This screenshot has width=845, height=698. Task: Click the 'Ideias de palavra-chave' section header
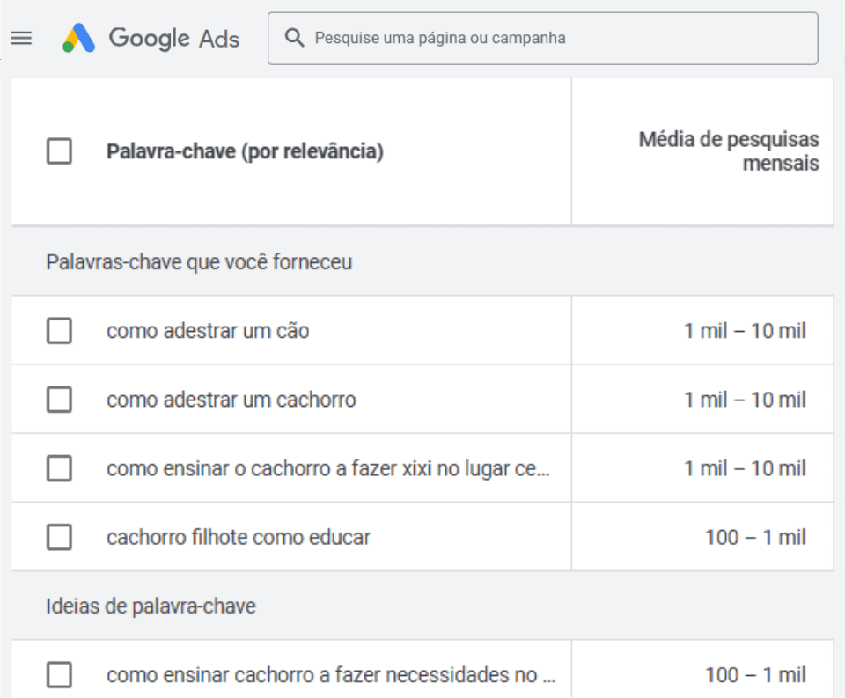pos(151,606)
